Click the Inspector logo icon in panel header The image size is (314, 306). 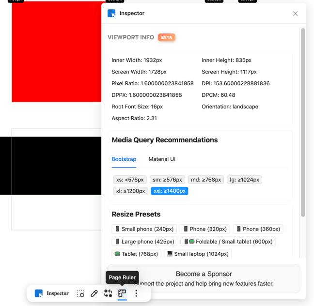(111, 13)
